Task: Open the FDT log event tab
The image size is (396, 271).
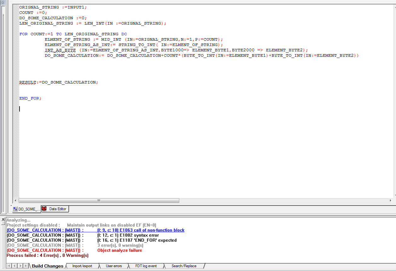Action: [x=146, y=266]
